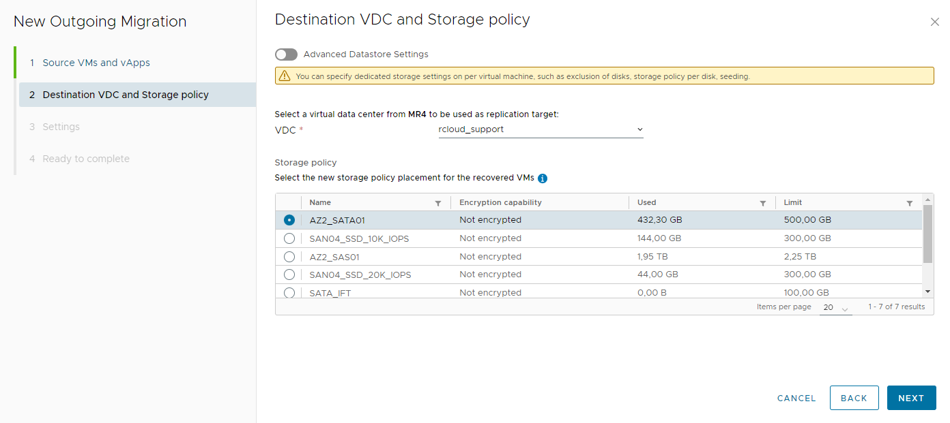Open the VDC rcloud_support dropdown
This screenshot has height=423, width=950.
(541, 129)
